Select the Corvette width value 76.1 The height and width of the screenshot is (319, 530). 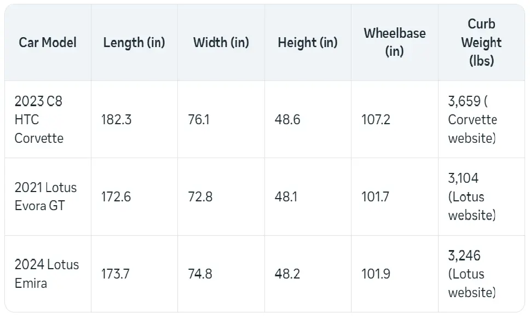[199, 119]
